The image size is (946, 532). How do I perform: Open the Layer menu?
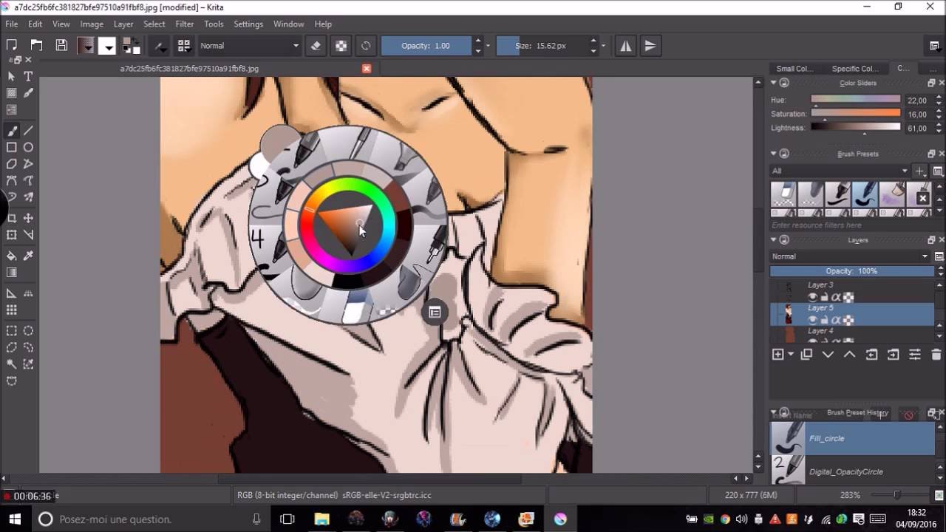coord(123,24)
